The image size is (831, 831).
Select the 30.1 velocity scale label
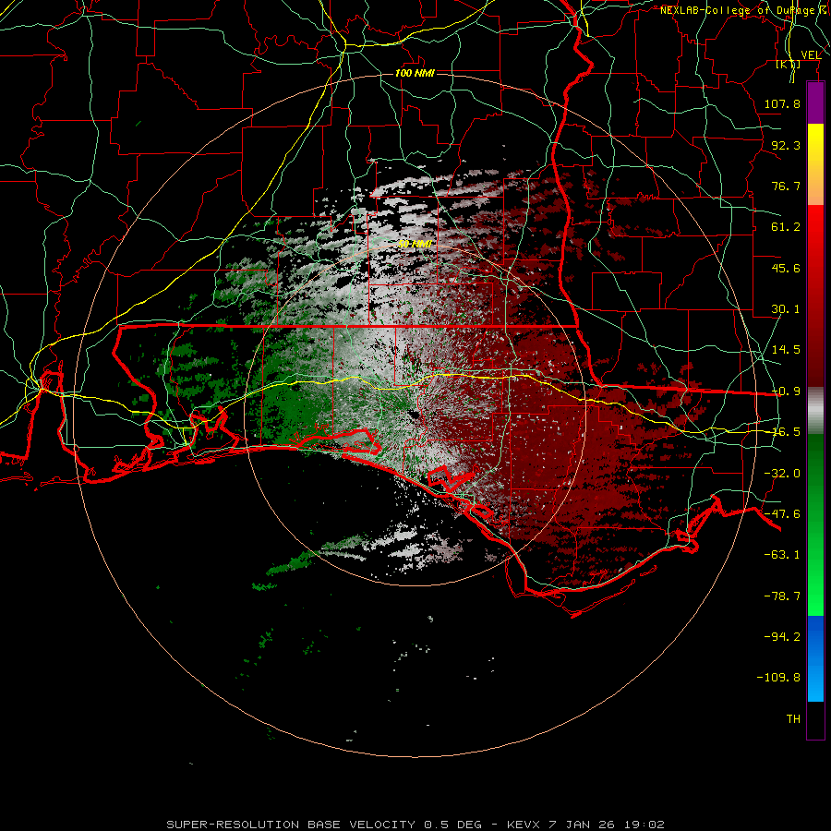coord(786,309)
